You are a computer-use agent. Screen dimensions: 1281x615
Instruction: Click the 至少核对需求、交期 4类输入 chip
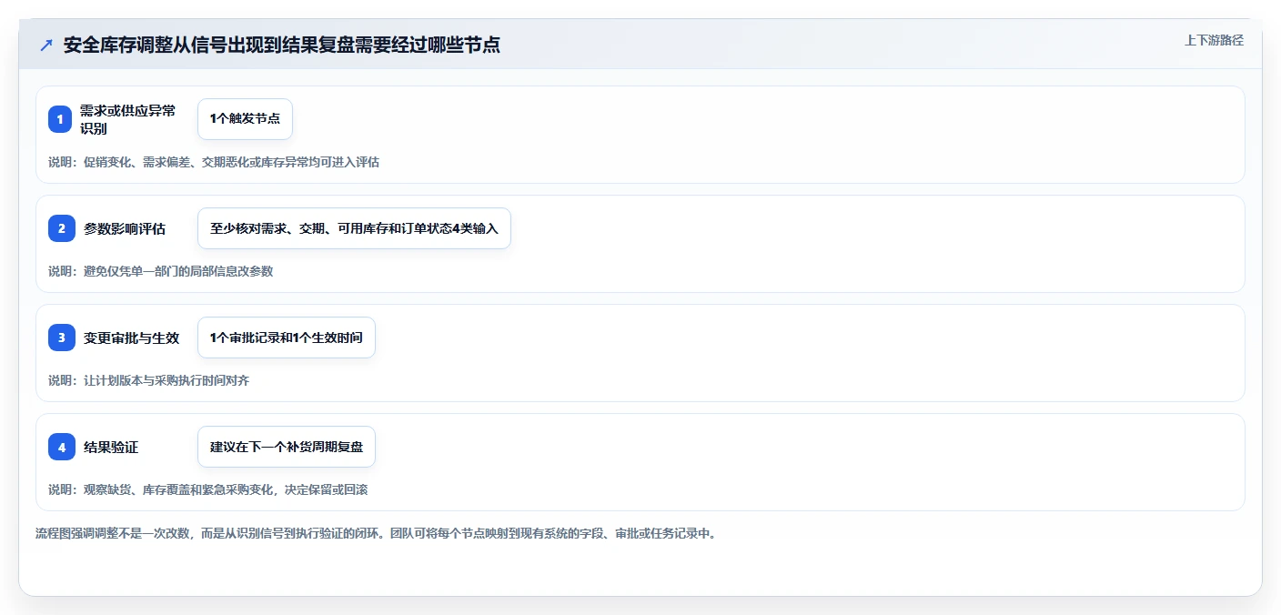[x=354, y=228]
